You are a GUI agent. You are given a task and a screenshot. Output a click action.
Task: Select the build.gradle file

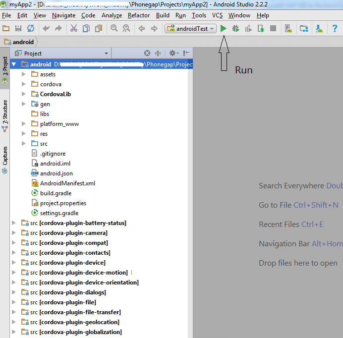[x=56, y=193]
